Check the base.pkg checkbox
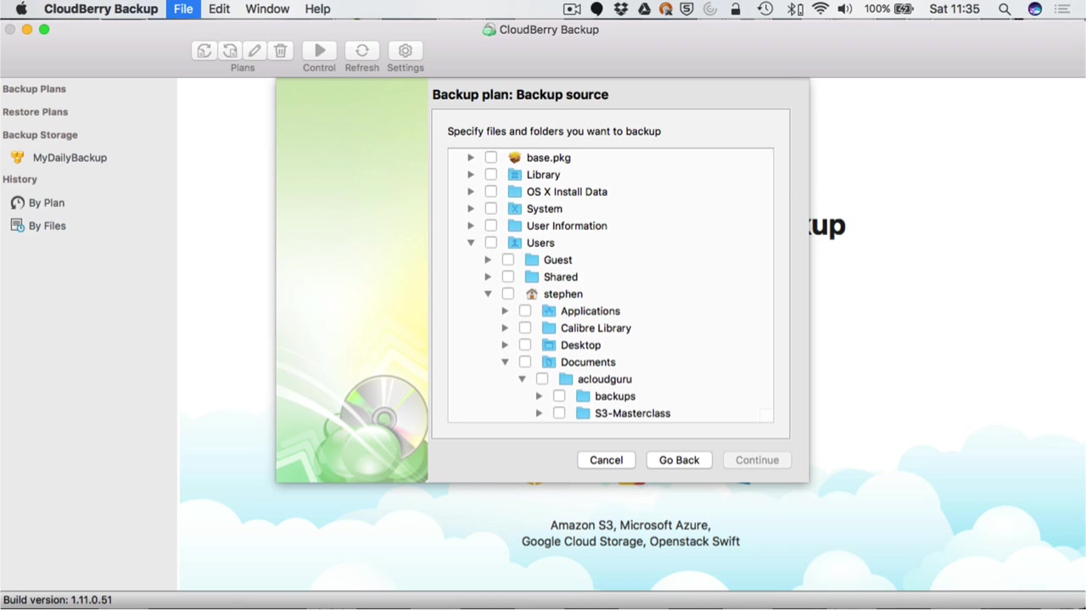Image resolution: width=1086 pixels, height=611 pixels. 491,158
